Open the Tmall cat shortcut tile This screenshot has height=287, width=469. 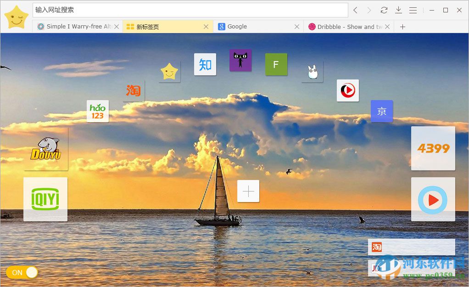tap(240, 60)
